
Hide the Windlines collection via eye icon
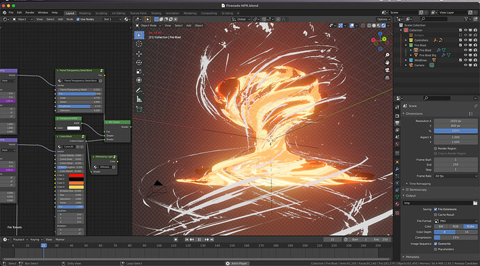tap(465, 60)
